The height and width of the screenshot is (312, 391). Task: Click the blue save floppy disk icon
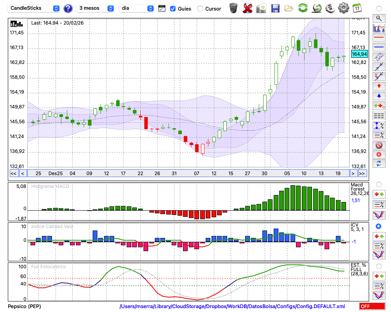tap(275, 8)
